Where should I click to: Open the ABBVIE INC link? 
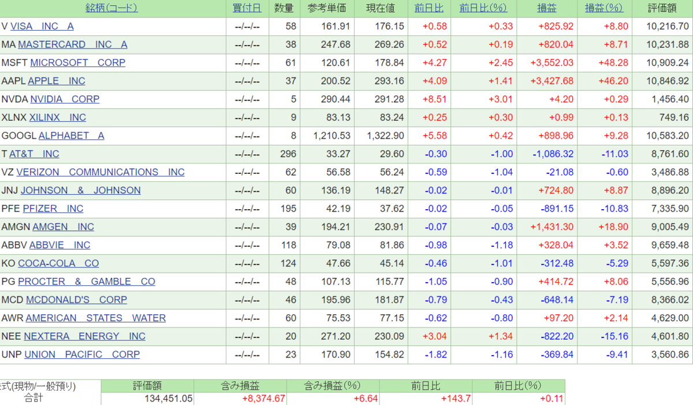click(x=59, y=245)
